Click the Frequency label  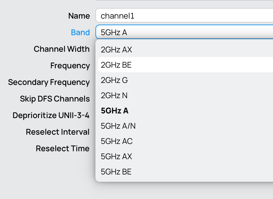pos(70,66)
